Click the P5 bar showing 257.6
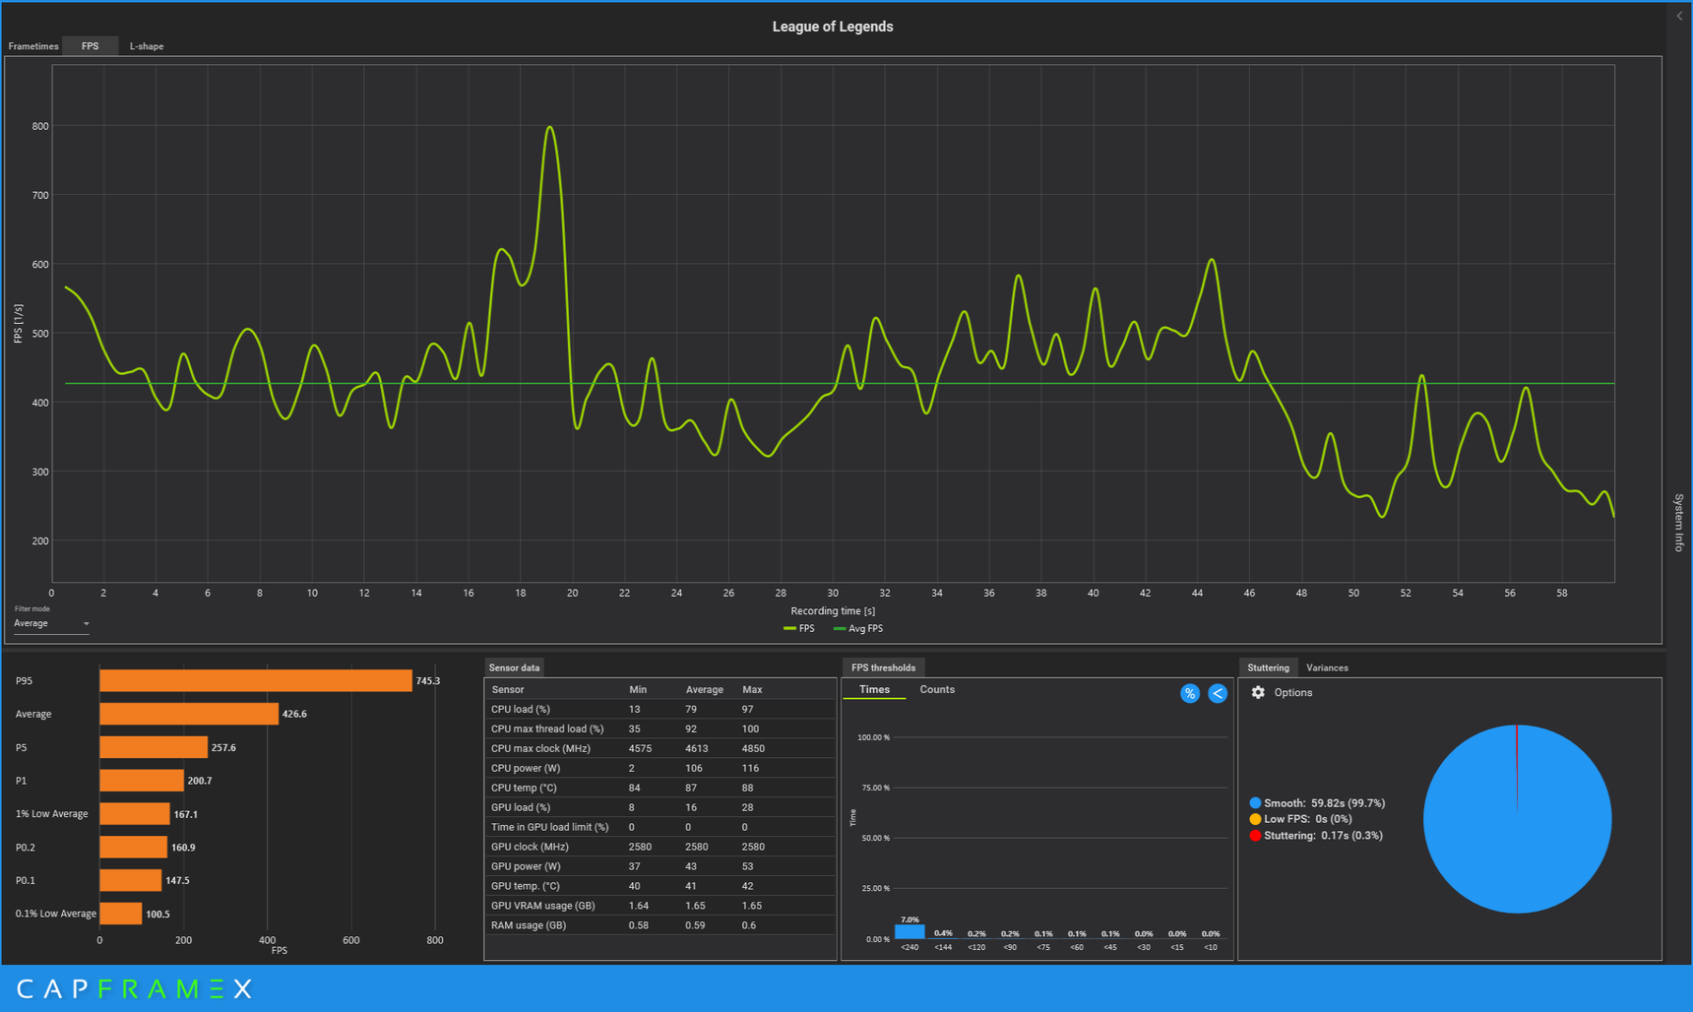This screenshot has width=1693, height=1012. [x=154, y=747]
